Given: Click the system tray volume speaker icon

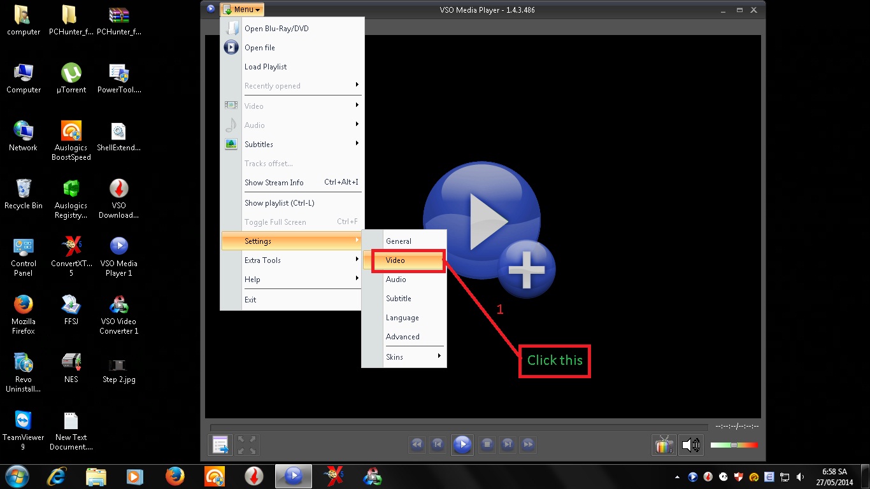Looking at the screenshot, I should coord(801,477).
